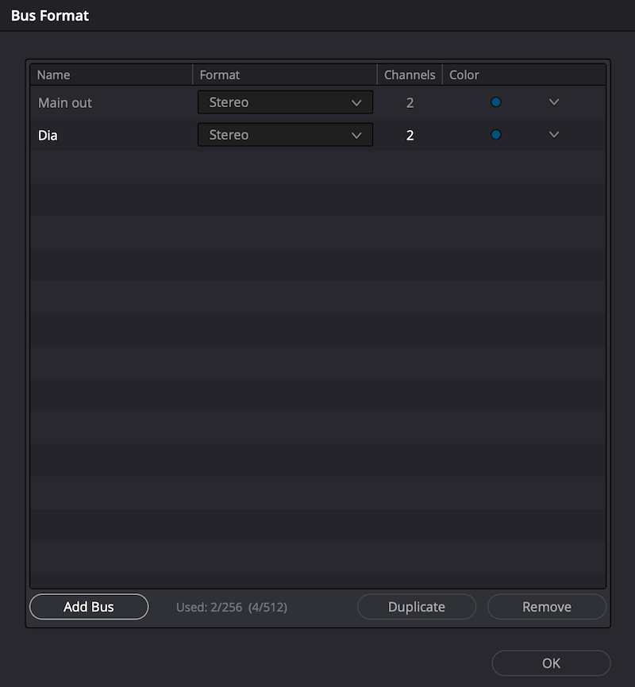Open the Main out Format dropdown
Viewport: 635px width, 687px height.
pyautogui.click(x=285, y=102)
